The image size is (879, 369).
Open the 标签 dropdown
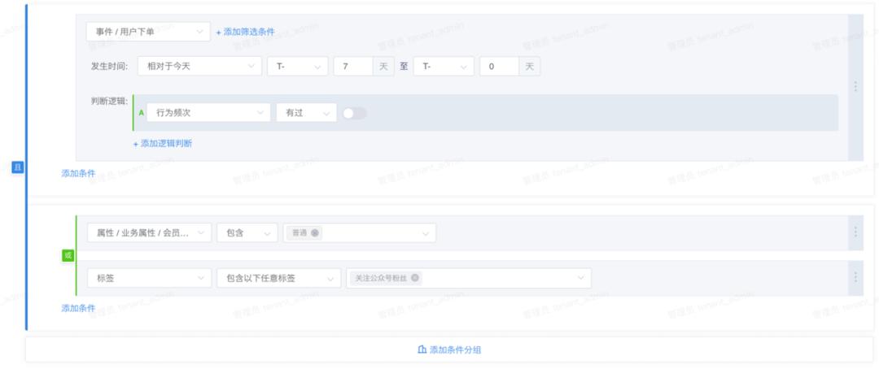[x=149, y=278]
